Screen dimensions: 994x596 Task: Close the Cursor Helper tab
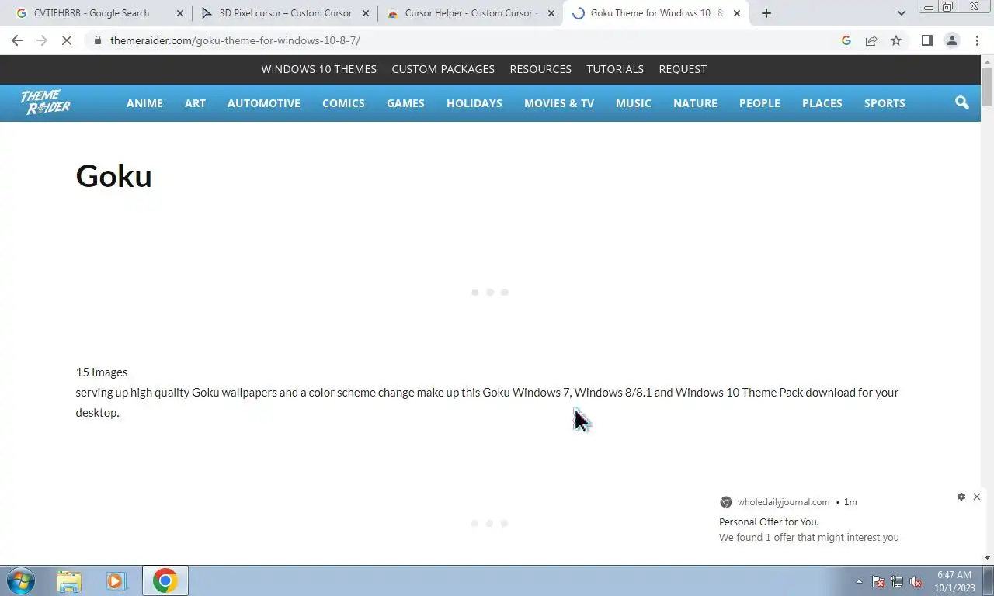(x=551, y=13)
